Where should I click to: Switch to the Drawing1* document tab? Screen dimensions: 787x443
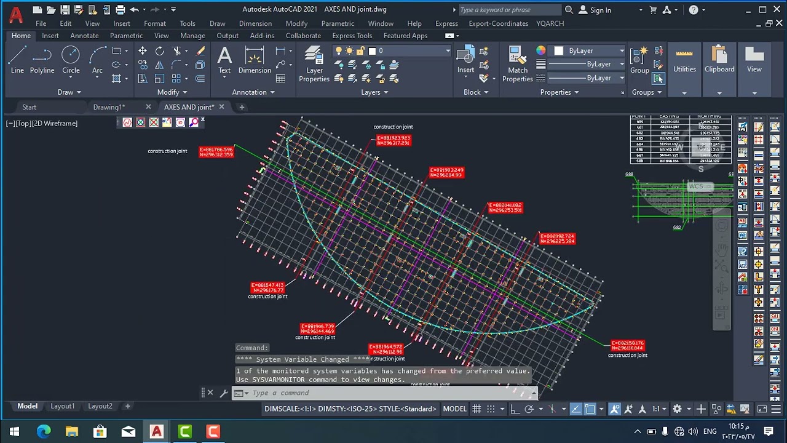point(109,107)
